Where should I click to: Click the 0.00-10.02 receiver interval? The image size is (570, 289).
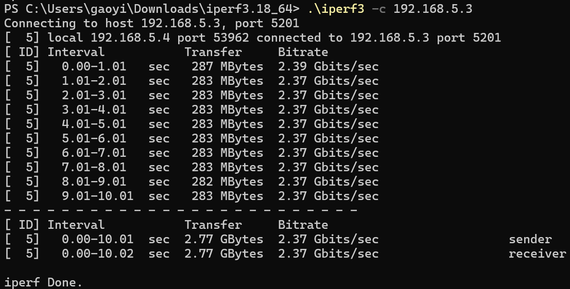[97, 254]
